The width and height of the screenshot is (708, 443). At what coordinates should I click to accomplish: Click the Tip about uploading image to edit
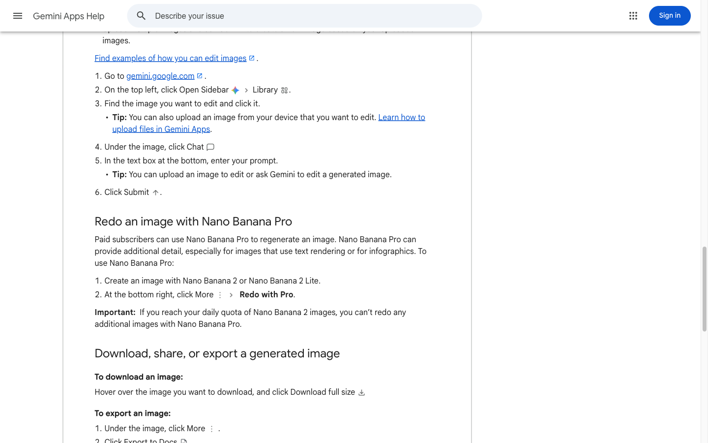(252, 175)
